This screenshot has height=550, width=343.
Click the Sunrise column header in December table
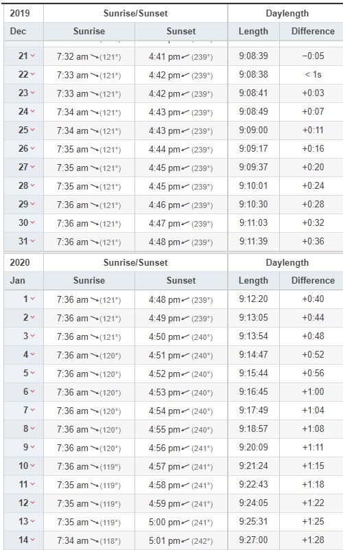click(89, 31)
